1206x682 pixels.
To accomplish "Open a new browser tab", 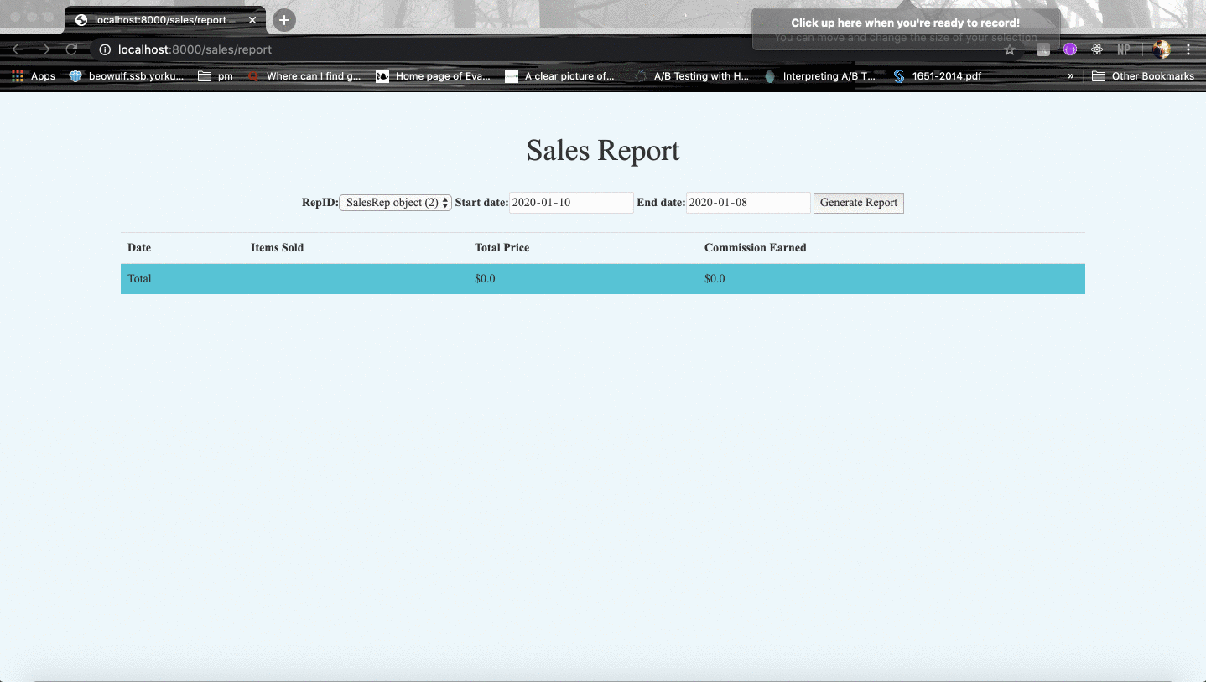I will [x=284, y=20].
